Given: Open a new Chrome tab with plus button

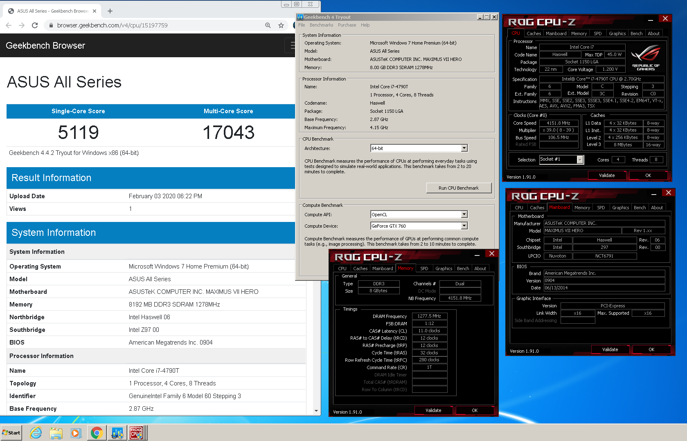Looking at the screenshot, I should pyautogui.click(x=110, y=11).
